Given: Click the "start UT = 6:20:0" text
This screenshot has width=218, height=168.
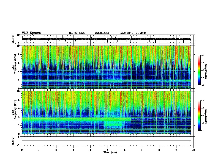Looking at the screenshot, I should pos(133,33).
